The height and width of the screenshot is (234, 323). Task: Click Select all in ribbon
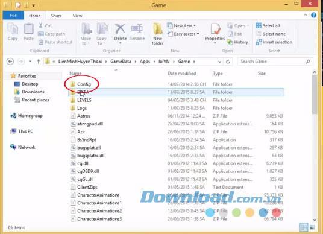268,25
